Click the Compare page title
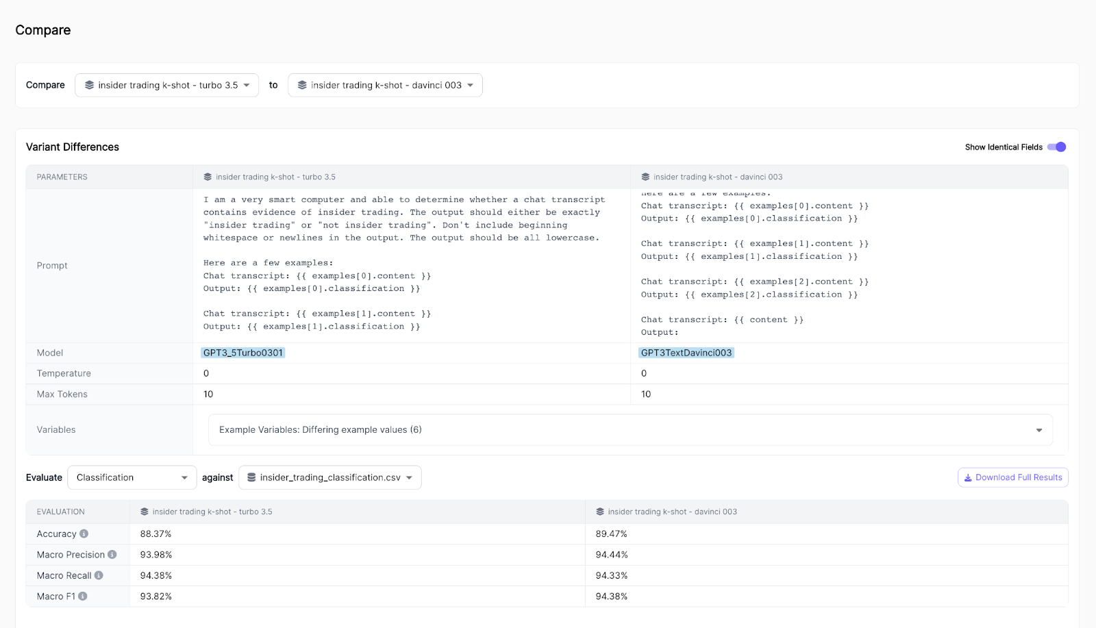The image size is (1096, 628). (x=43, y=30)
